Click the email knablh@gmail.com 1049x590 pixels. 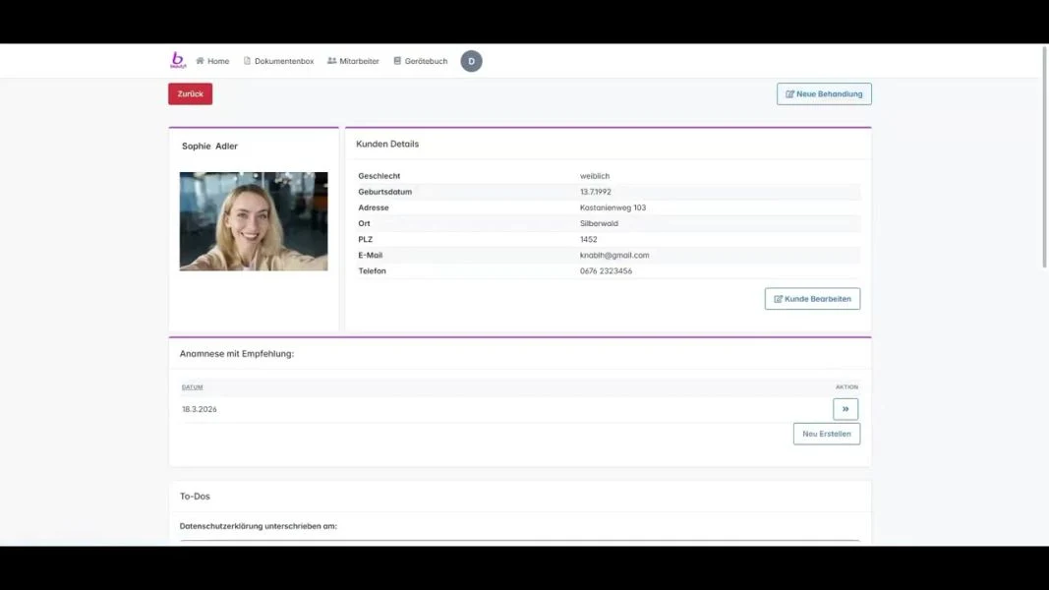[614, 256]
